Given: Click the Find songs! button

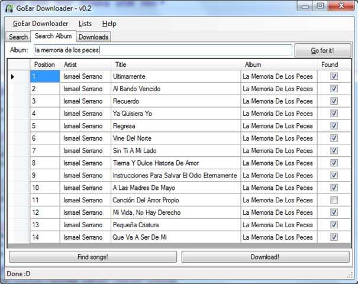Looking at the screenshot, I should (x=93, y=257).
